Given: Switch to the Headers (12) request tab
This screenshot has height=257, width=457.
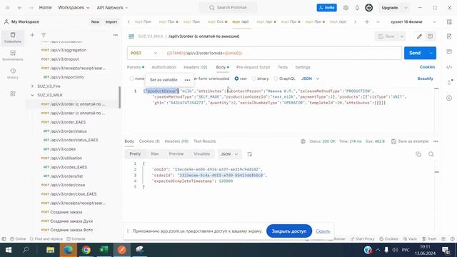Looking at the screenshot, I should pyautogui.click(x=195, y=67).
